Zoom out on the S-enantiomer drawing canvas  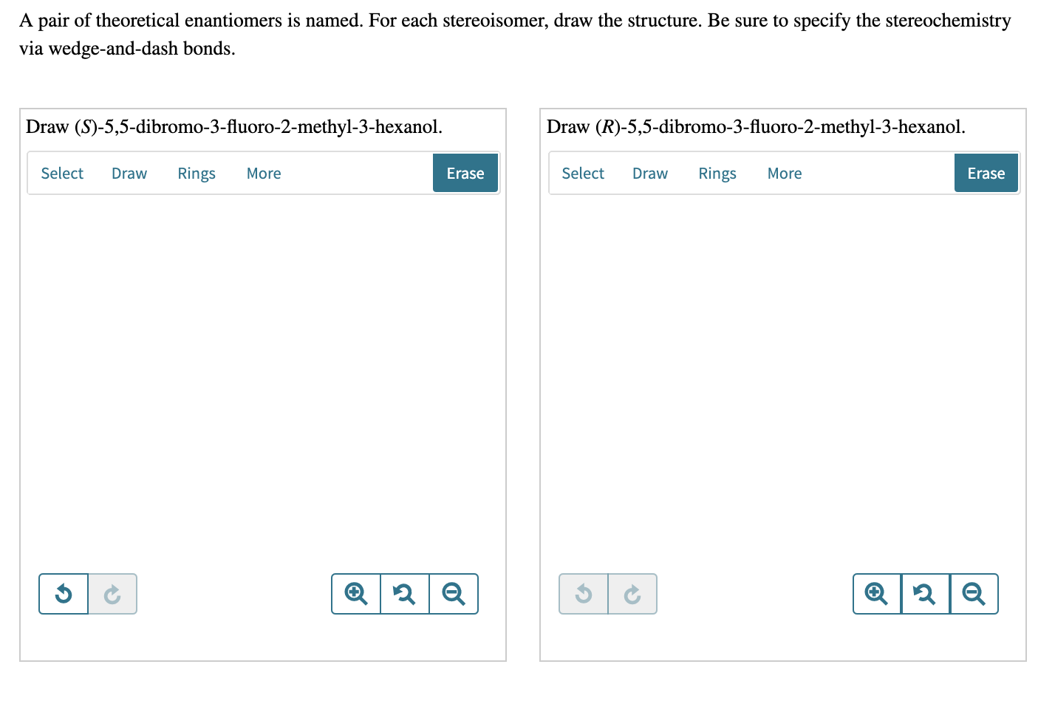(454, 594)
